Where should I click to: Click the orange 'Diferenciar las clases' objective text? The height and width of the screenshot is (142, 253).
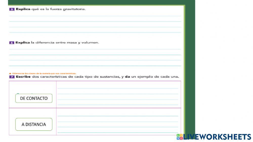[44, 74]
